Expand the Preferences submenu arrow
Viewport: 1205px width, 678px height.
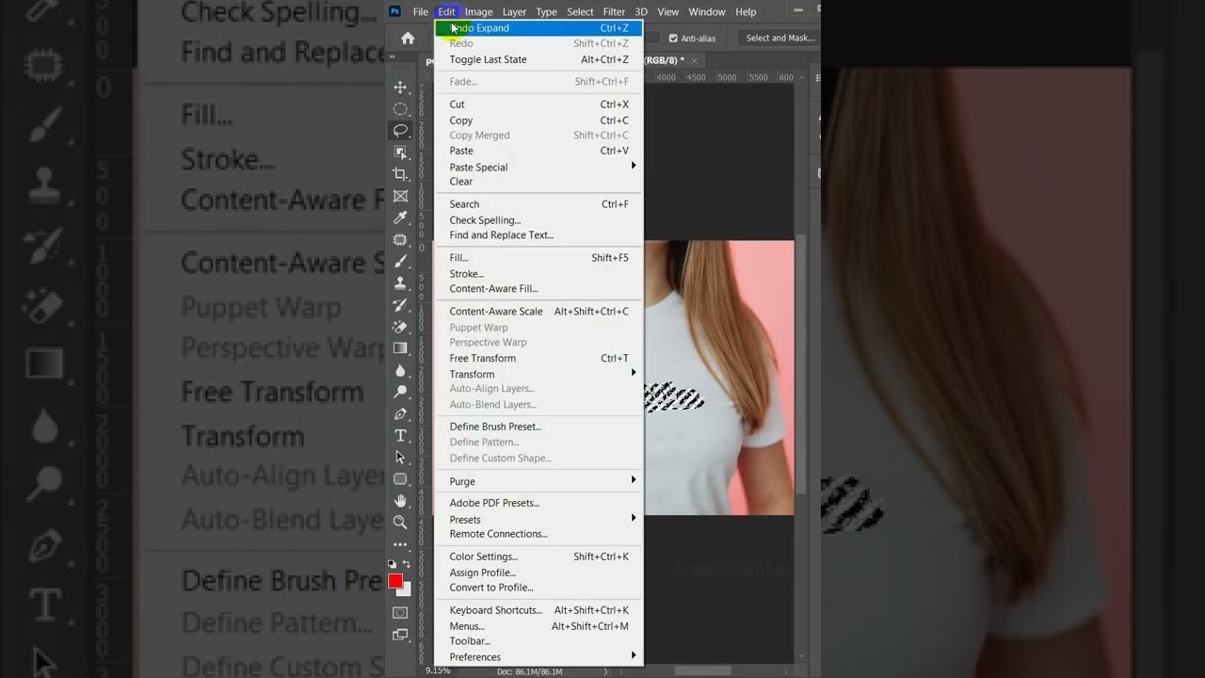(x=634, y=655)
